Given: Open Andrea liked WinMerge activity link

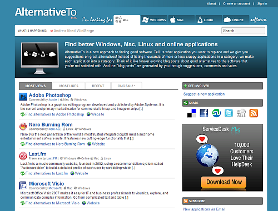Looking at the screenshot, I should coord(74,31).
